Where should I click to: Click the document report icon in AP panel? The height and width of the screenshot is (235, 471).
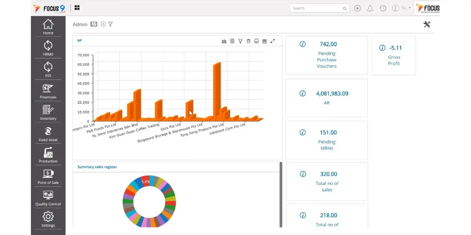(x=232, y=41)
